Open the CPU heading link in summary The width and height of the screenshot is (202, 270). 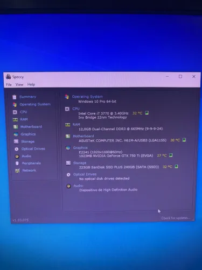coord(76,109)
